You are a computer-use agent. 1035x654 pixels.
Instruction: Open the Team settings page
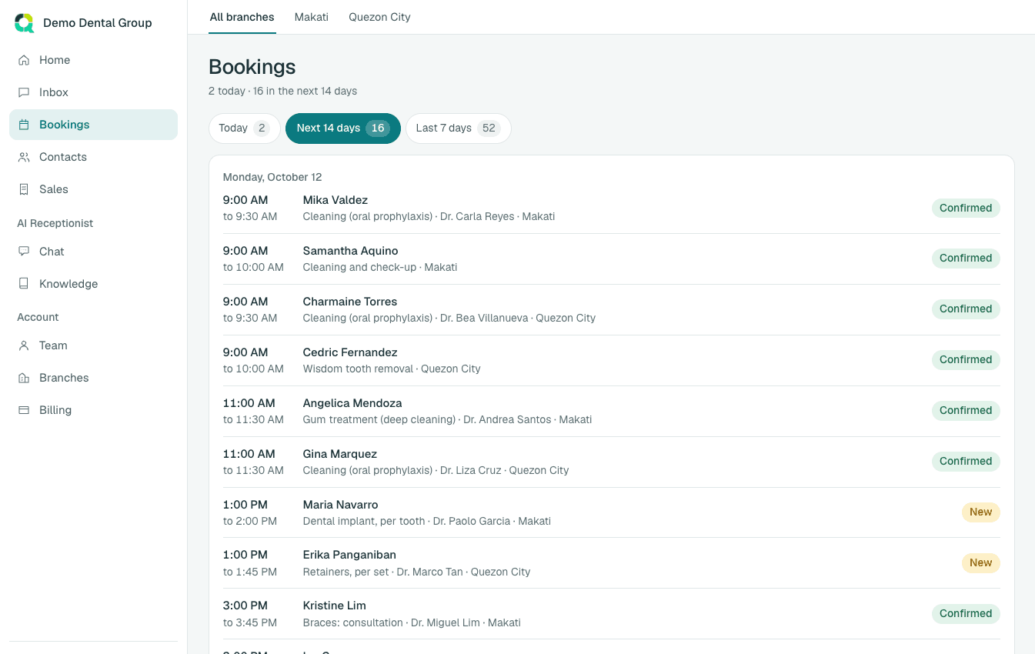pyautogui.click(x=93, y=345)
